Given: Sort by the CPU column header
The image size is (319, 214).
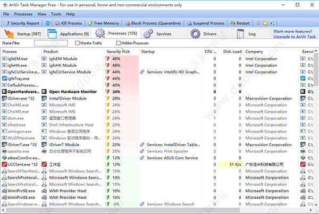Looking at the screenshot, I should coord(211,51).
